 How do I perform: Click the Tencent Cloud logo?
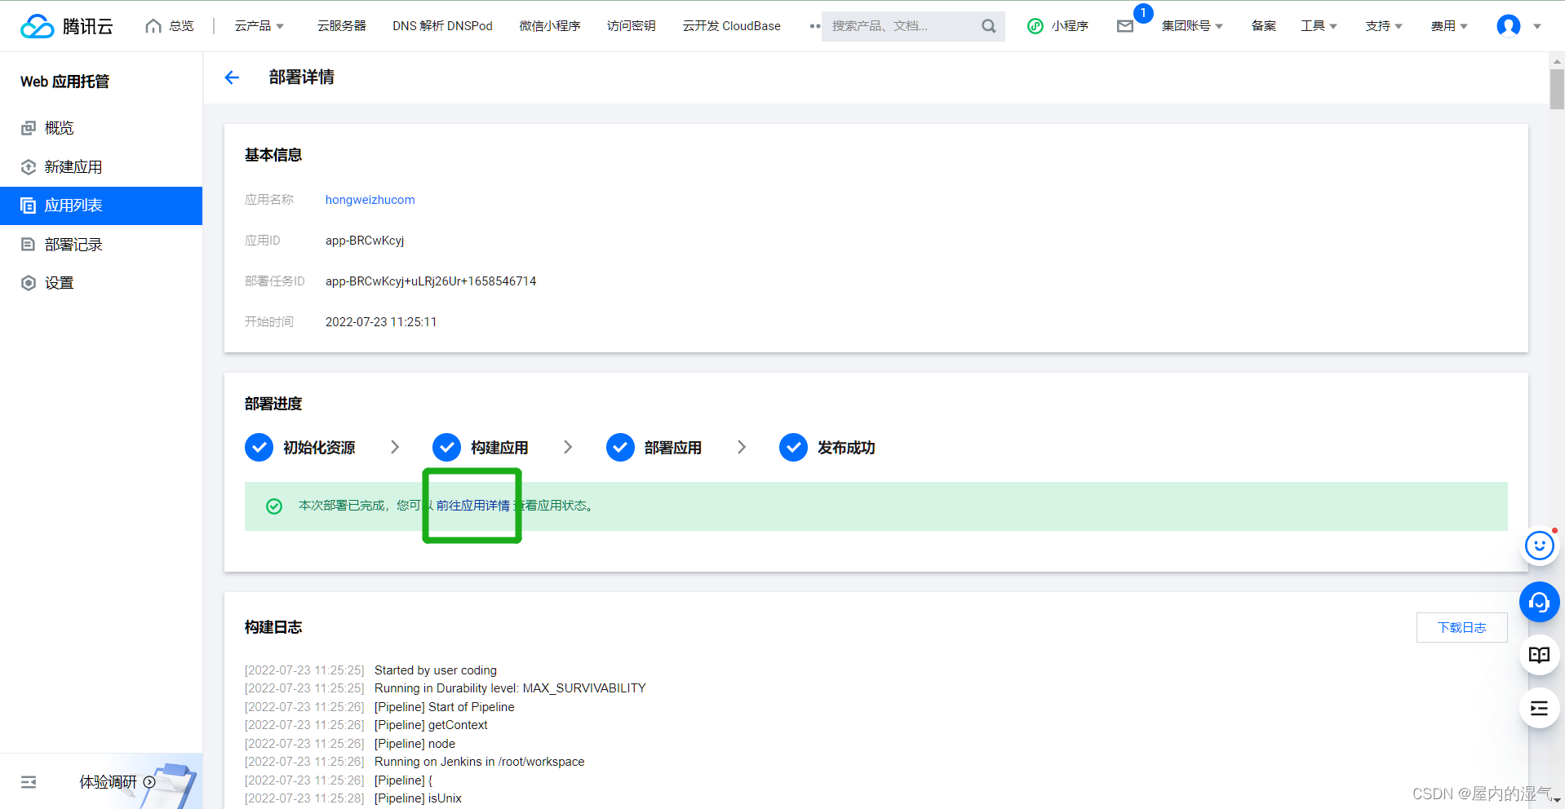click(x=67, y=26)
